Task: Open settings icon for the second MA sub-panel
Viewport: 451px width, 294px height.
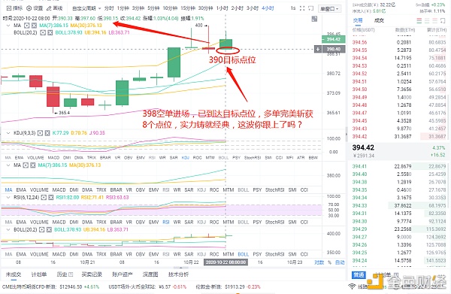Action: [26, 165]
